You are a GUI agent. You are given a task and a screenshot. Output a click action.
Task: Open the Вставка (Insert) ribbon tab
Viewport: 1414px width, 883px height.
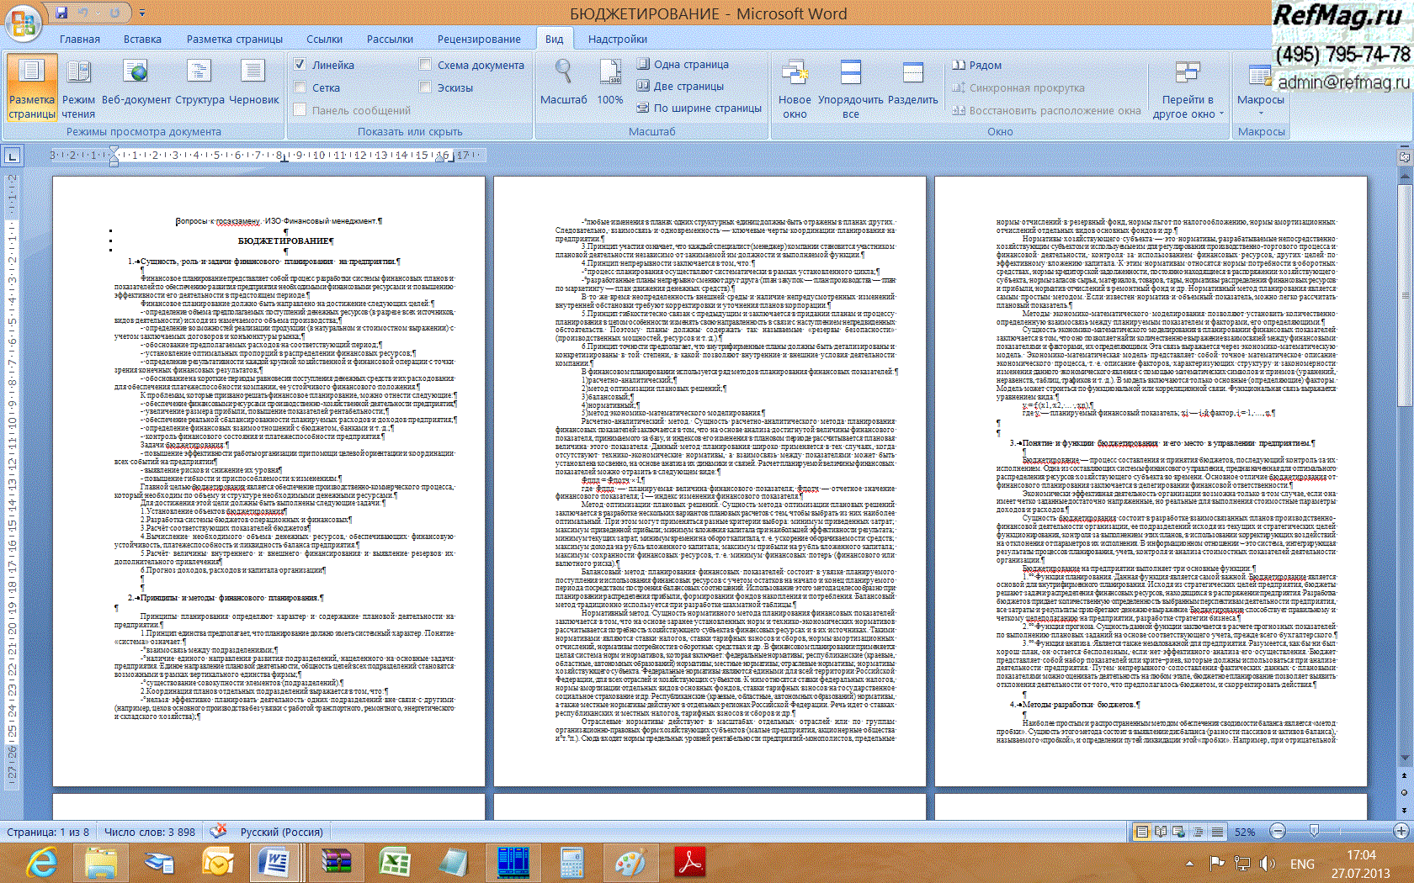142,39
